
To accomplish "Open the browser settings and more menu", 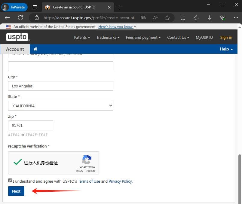I will 236,18.
